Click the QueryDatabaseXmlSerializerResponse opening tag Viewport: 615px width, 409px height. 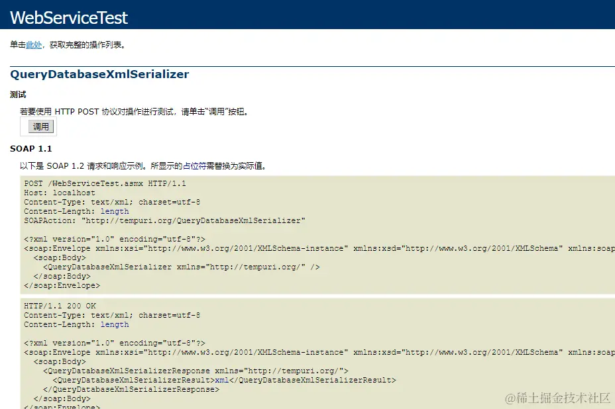point(196,371)
